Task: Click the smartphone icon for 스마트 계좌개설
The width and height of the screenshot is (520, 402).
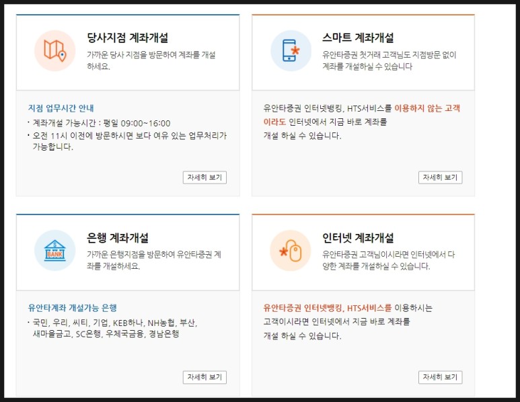Action: click(x=291, y=50)
